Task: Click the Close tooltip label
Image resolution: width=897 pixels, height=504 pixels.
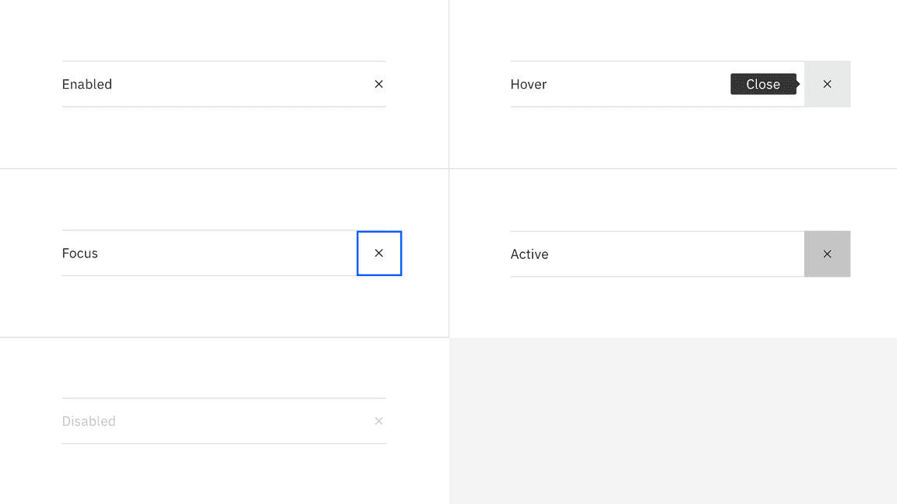Action: (x=763, y=84)
